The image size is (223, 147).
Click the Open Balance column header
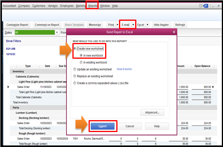[202, 66]
